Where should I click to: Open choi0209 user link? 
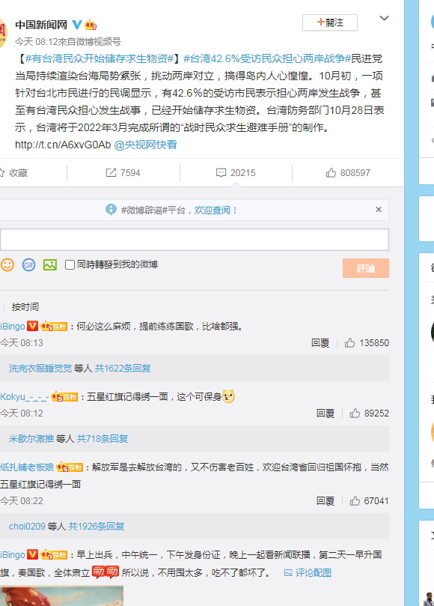(x=27, y=527)
